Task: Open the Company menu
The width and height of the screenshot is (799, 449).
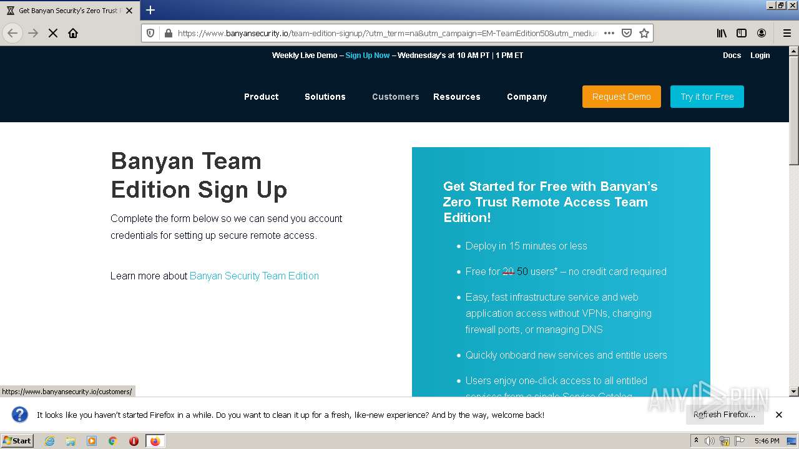Action: [527, 97]
